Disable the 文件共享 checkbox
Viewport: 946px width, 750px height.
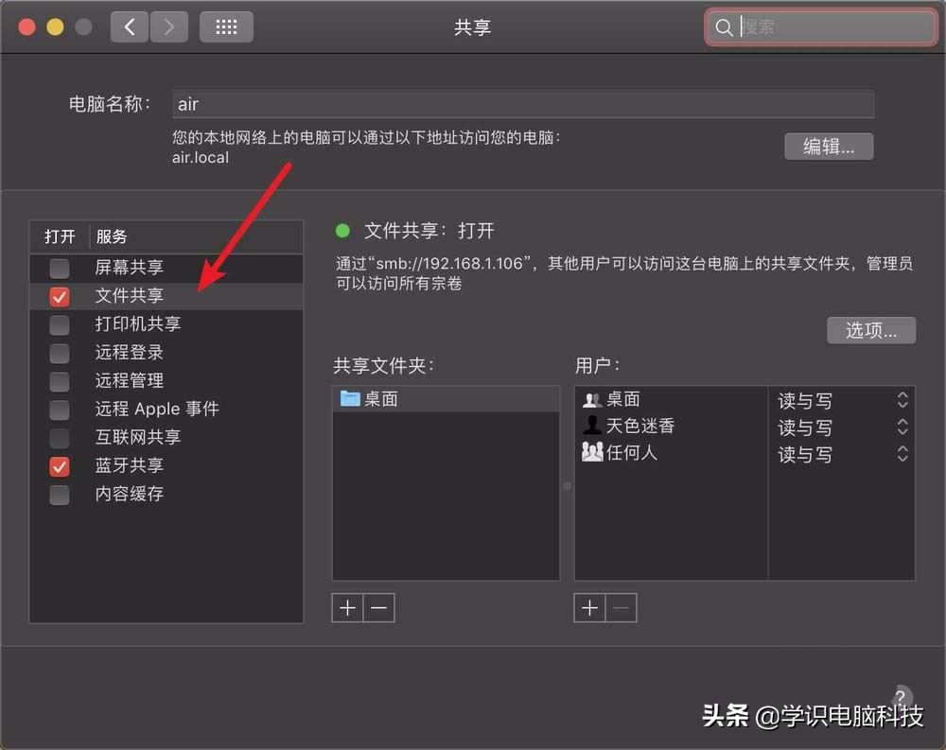click(x=59, y=296)
